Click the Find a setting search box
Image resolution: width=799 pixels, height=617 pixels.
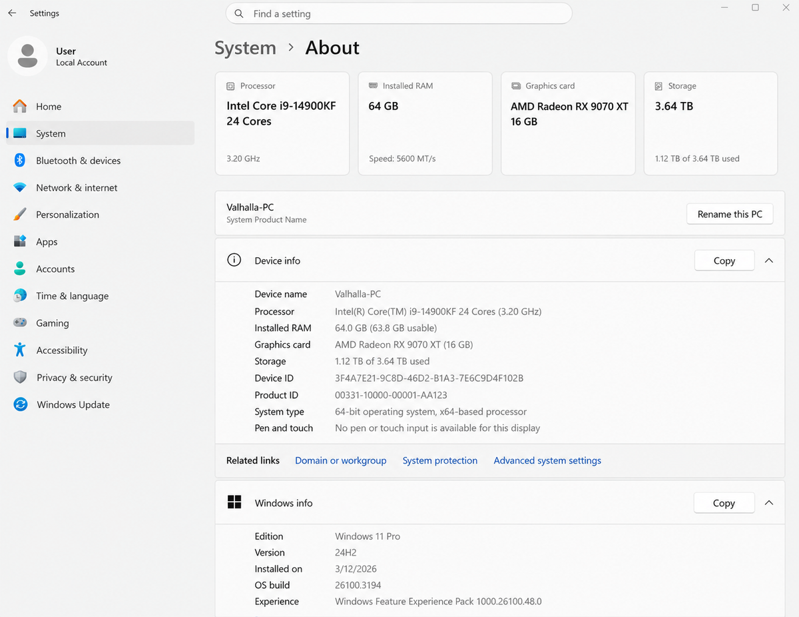tap(400, 13)
